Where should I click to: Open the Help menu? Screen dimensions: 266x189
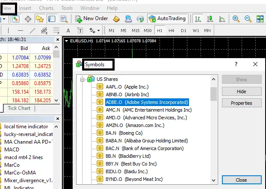tap(112, 8)
